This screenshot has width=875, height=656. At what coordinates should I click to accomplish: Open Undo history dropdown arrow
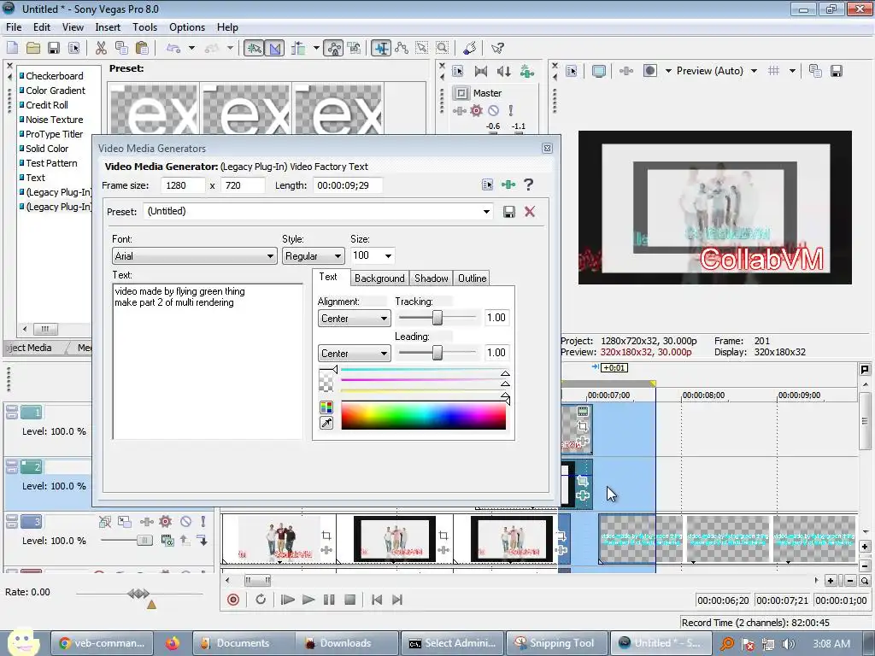(x=191, y=48)
